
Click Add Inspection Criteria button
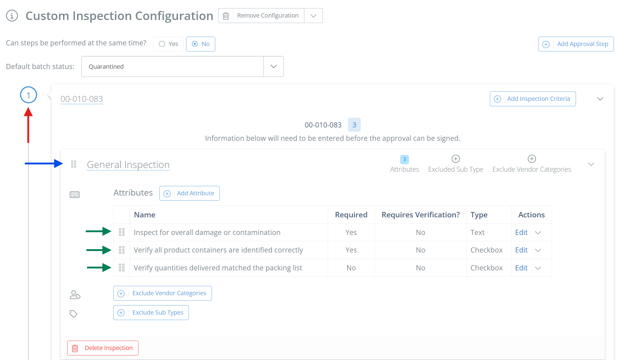[x=533, y=99]
